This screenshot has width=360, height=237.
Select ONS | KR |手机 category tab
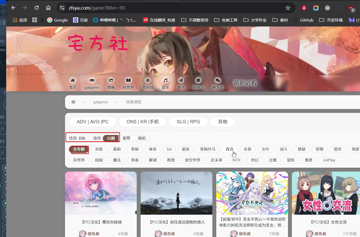(x=143, y=122)
